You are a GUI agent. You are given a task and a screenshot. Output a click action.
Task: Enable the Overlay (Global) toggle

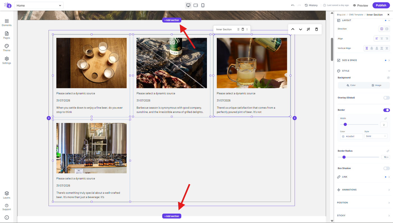tap(387, 98)
